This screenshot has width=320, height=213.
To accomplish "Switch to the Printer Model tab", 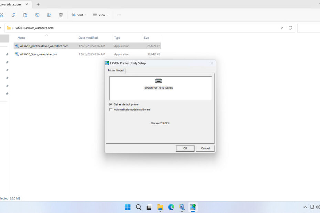I will coord(115,70).
